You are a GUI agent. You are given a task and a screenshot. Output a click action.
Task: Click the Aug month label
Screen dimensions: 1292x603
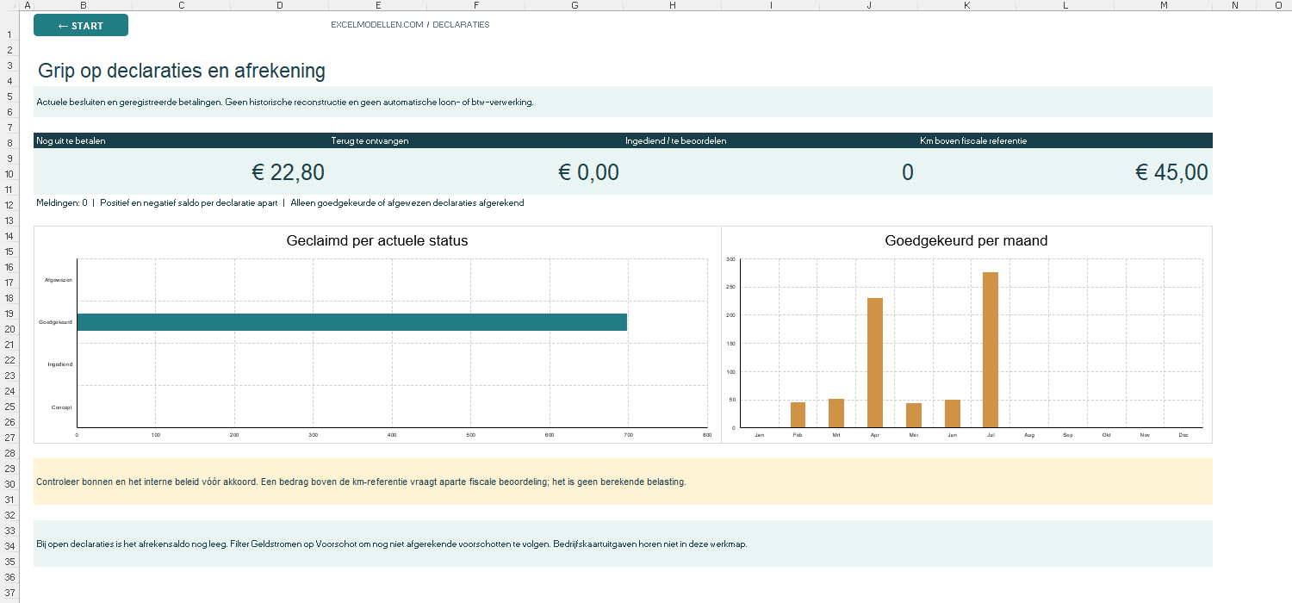pos(1029,435)
